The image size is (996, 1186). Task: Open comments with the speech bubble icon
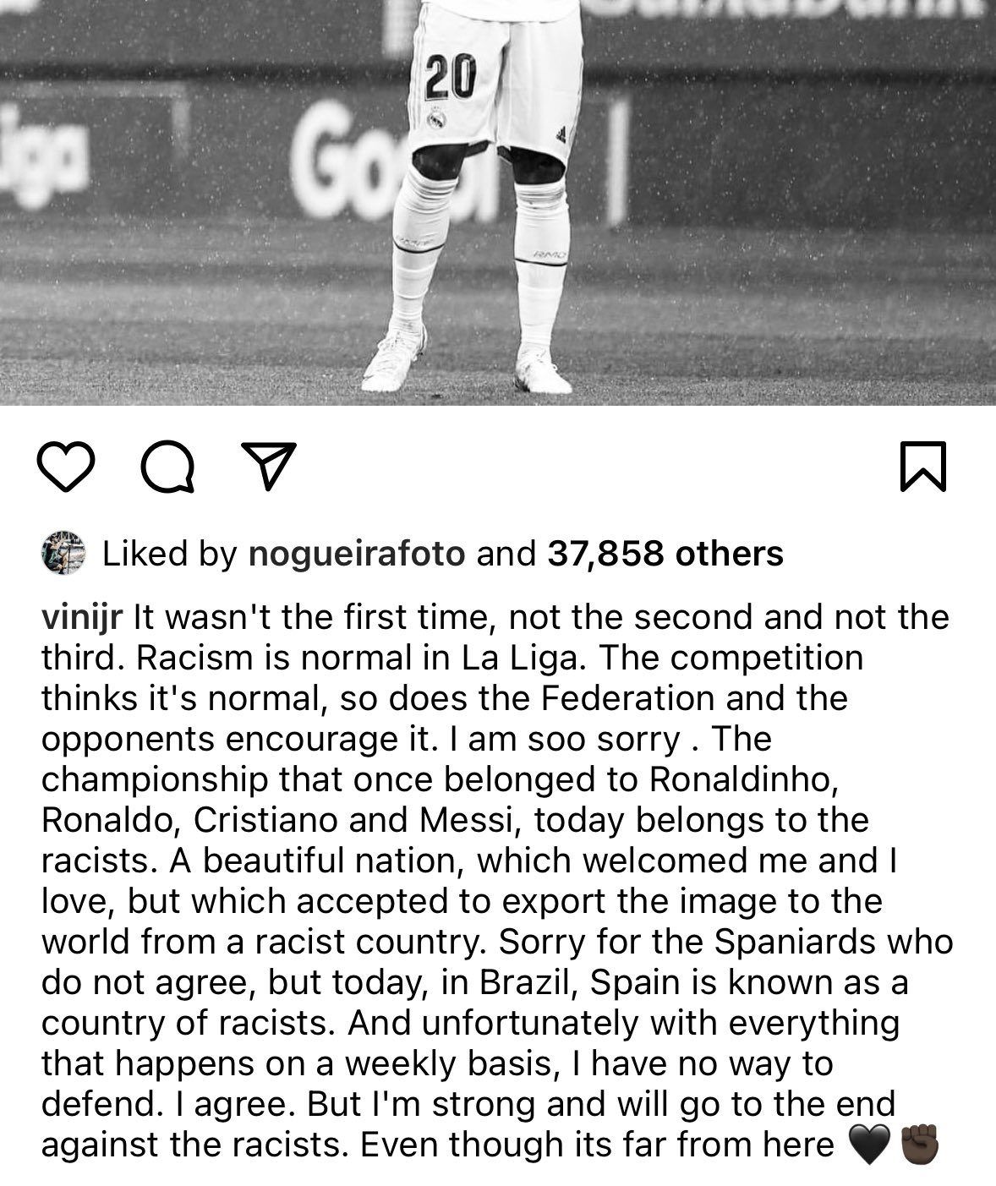click(x=168, y=466)
